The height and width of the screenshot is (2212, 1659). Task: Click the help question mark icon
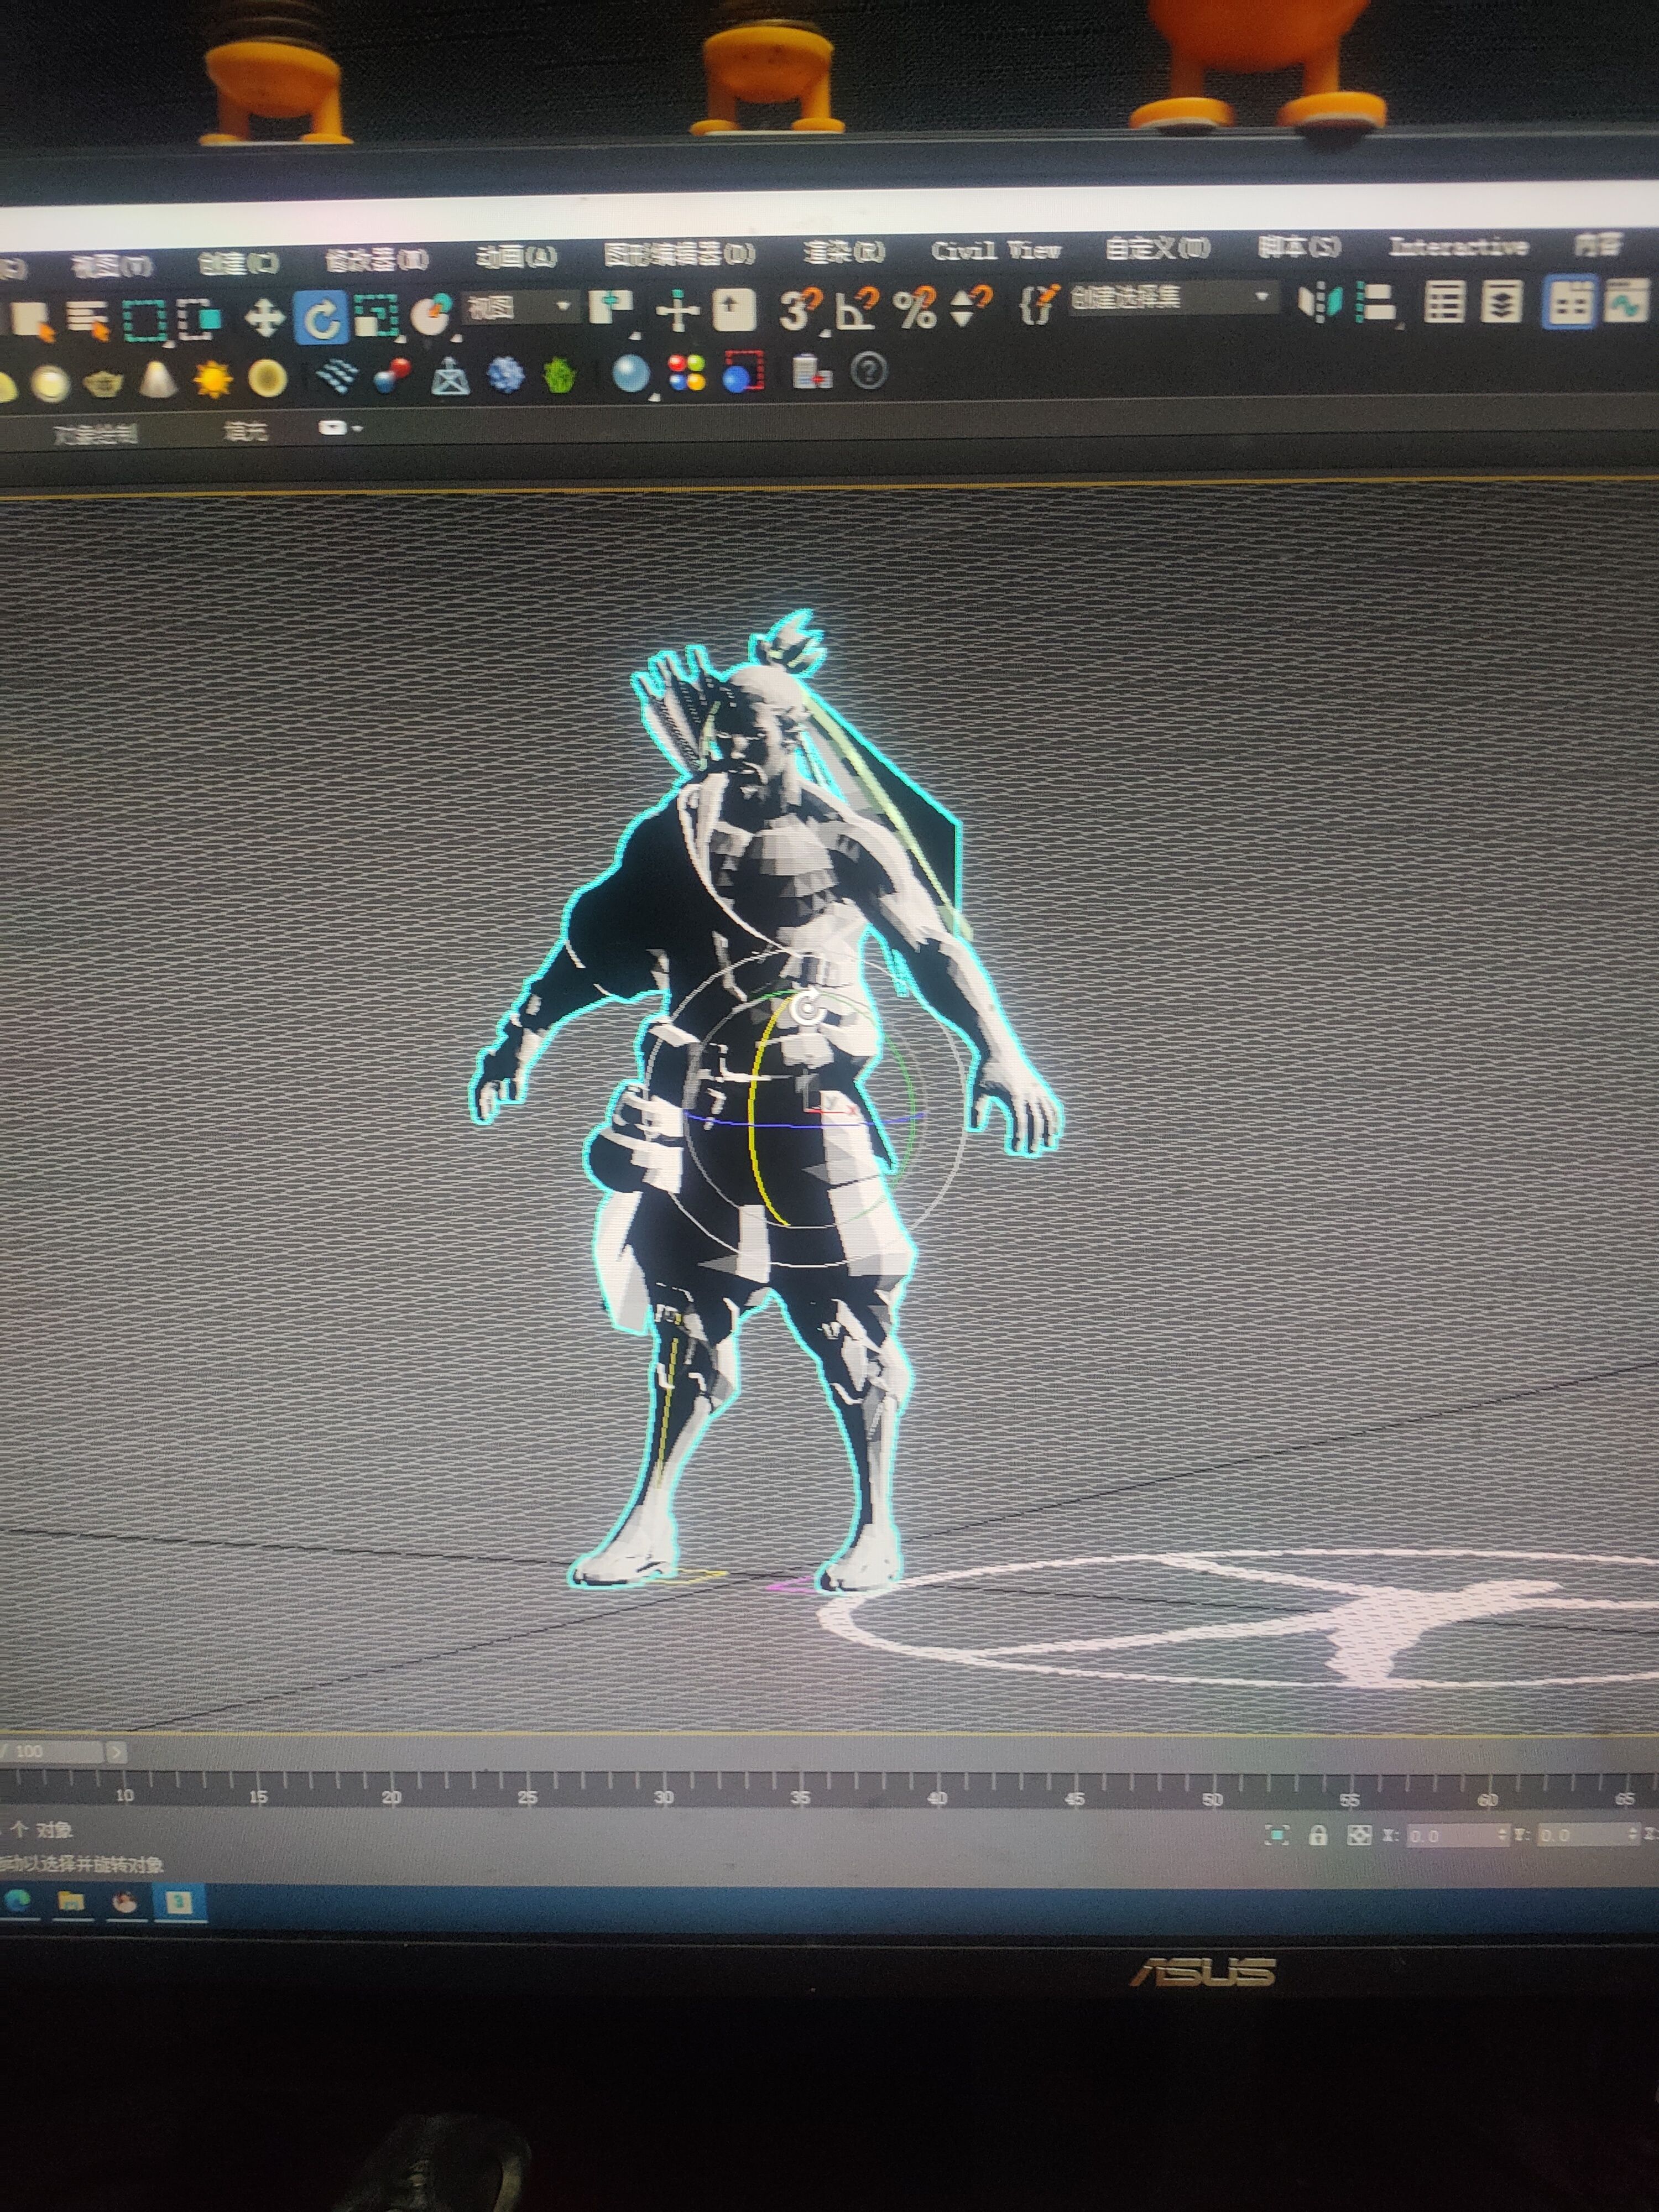click(x=868, y=371)
